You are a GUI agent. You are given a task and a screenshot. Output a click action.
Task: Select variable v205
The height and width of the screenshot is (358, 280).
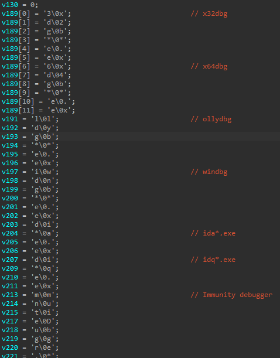(x=10, y=242)
